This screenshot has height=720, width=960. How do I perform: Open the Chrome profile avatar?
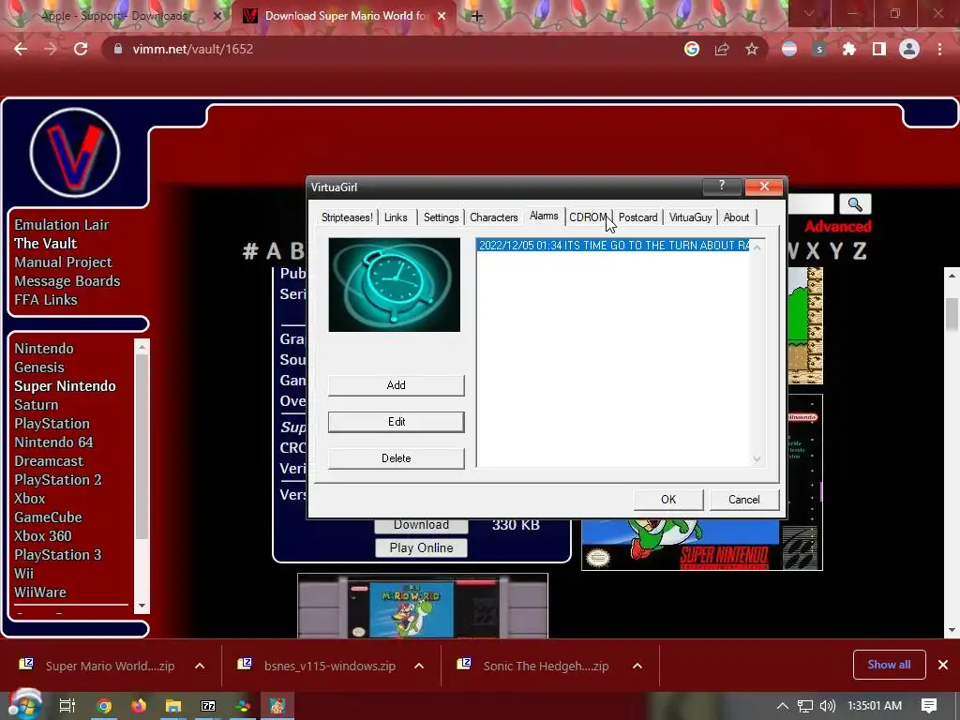point(909,49)
